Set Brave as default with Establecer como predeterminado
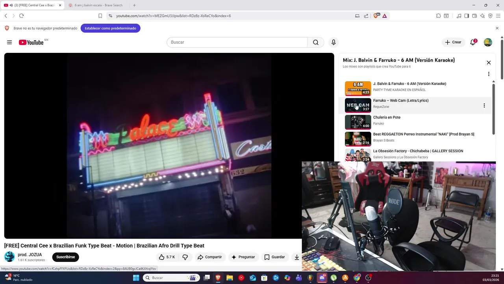This screenshot has height=284, width=504. (110, 28)
